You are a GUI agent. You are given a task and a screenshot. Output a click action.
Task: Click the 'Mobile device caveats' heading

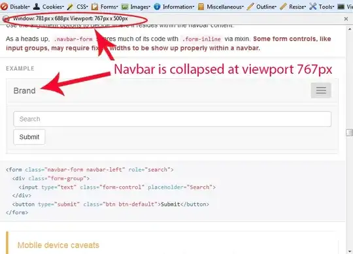click(58, 246)
